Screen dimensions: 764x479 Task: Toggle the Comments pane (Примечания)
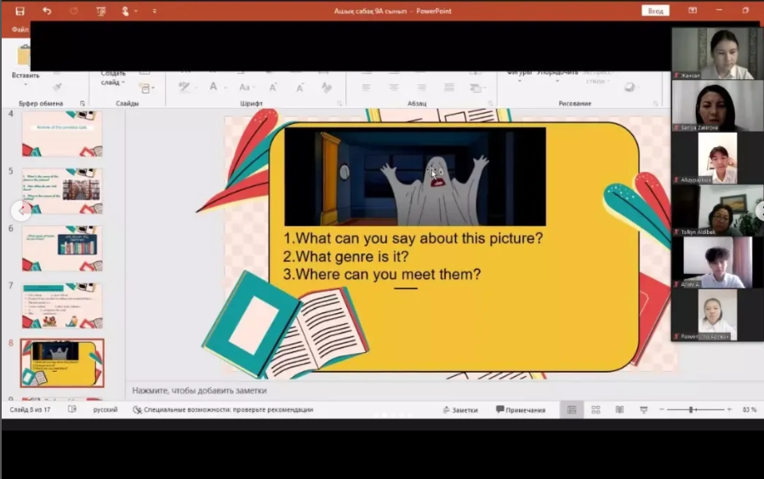tap(521, 410)
